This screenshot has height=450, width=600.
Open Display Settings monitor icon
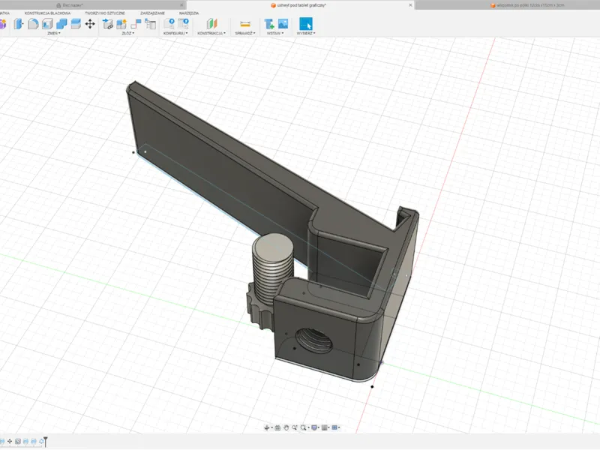pyautogui.click(x=314, y=427)
